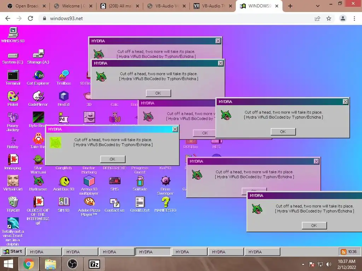Click the Windows 93 Start button

(13, 251)
